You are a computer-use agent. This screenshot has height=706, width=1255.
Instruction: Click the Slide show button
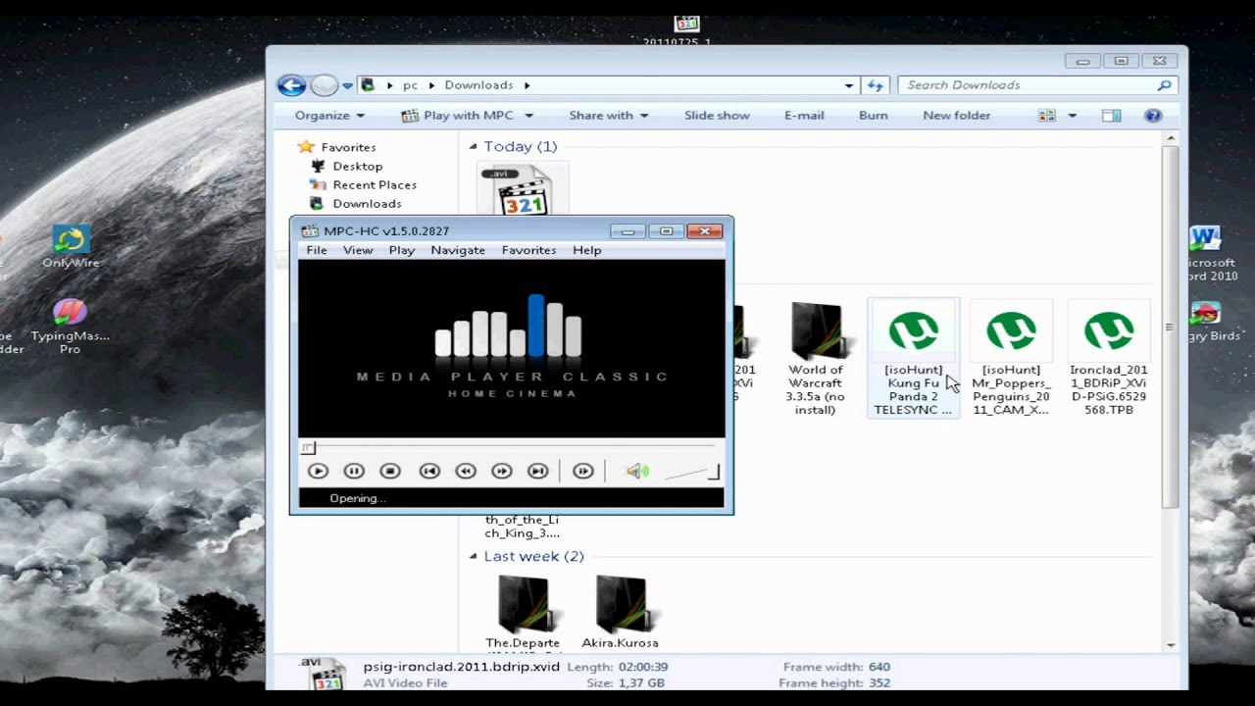point(717,116)
